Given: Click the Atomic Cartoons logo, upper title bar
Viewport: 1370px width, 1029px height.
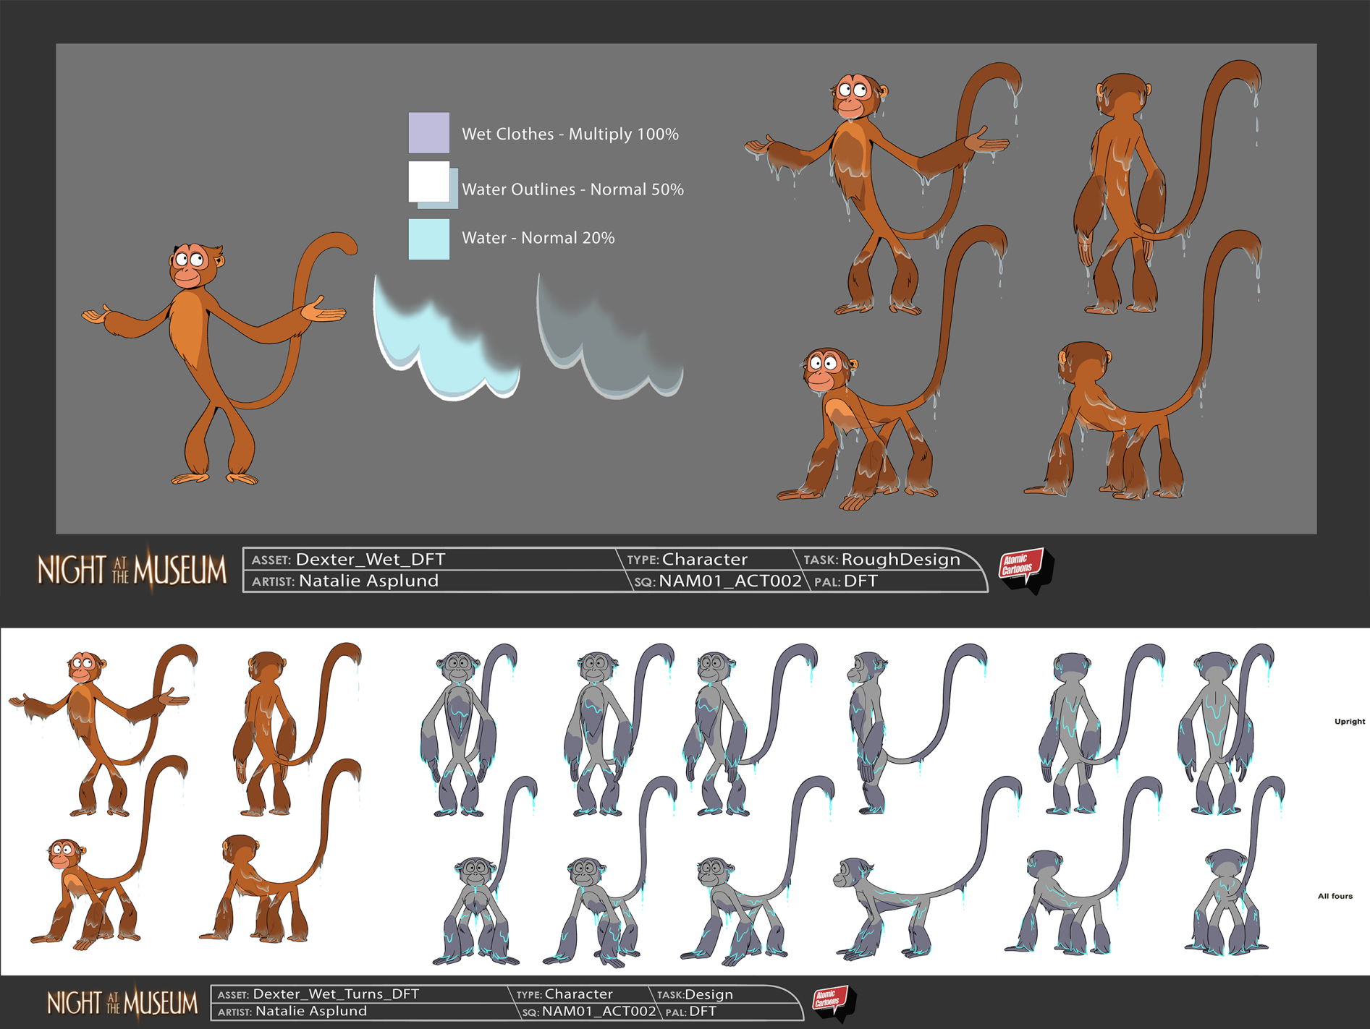Looking at the screenshot, I should click(x=1026, y=570).
